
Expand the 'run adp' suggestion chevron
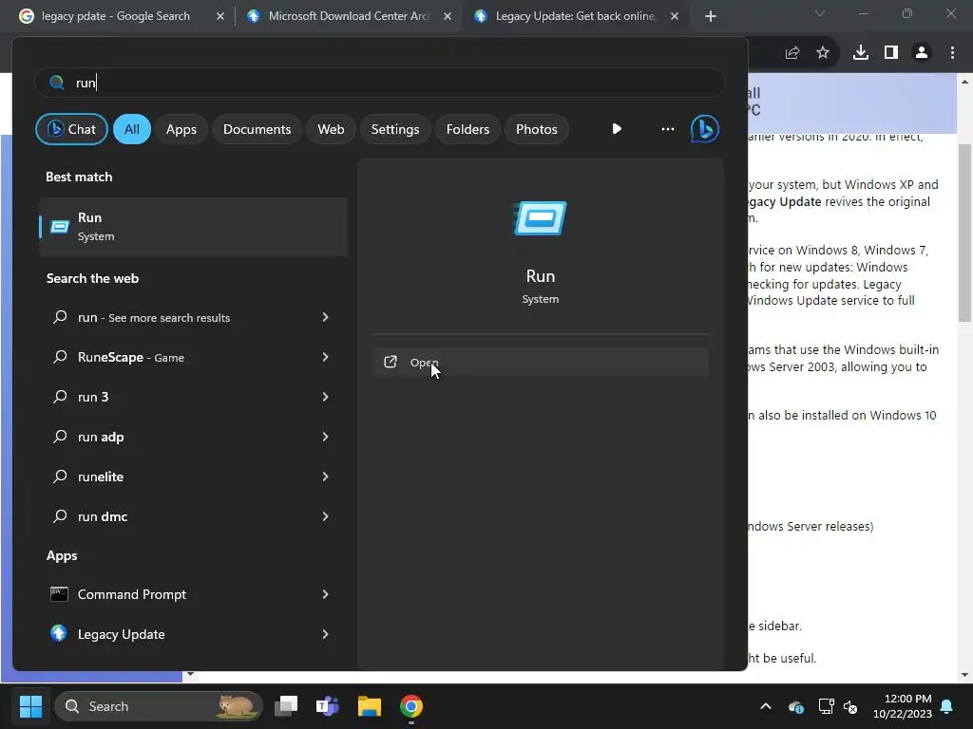pyautogui.click(x=325, y=437)
